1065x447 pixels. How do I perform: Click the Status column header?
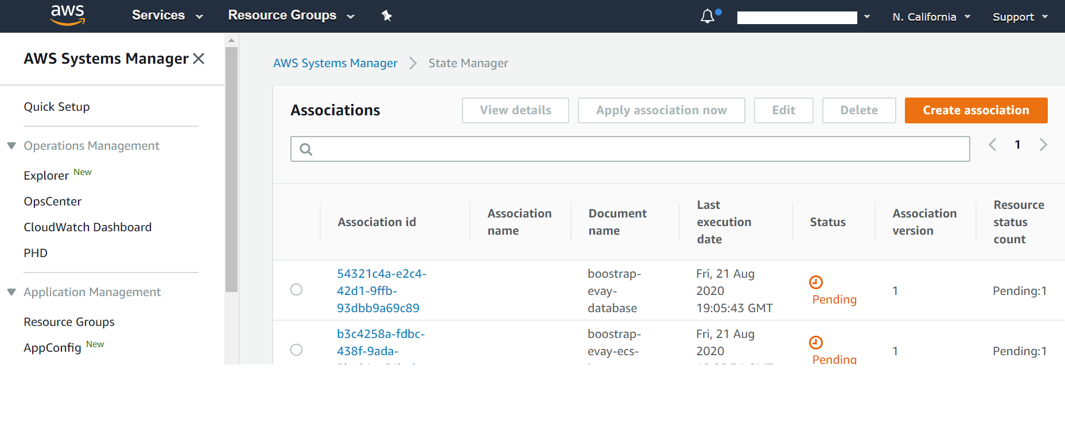(827, 222)
